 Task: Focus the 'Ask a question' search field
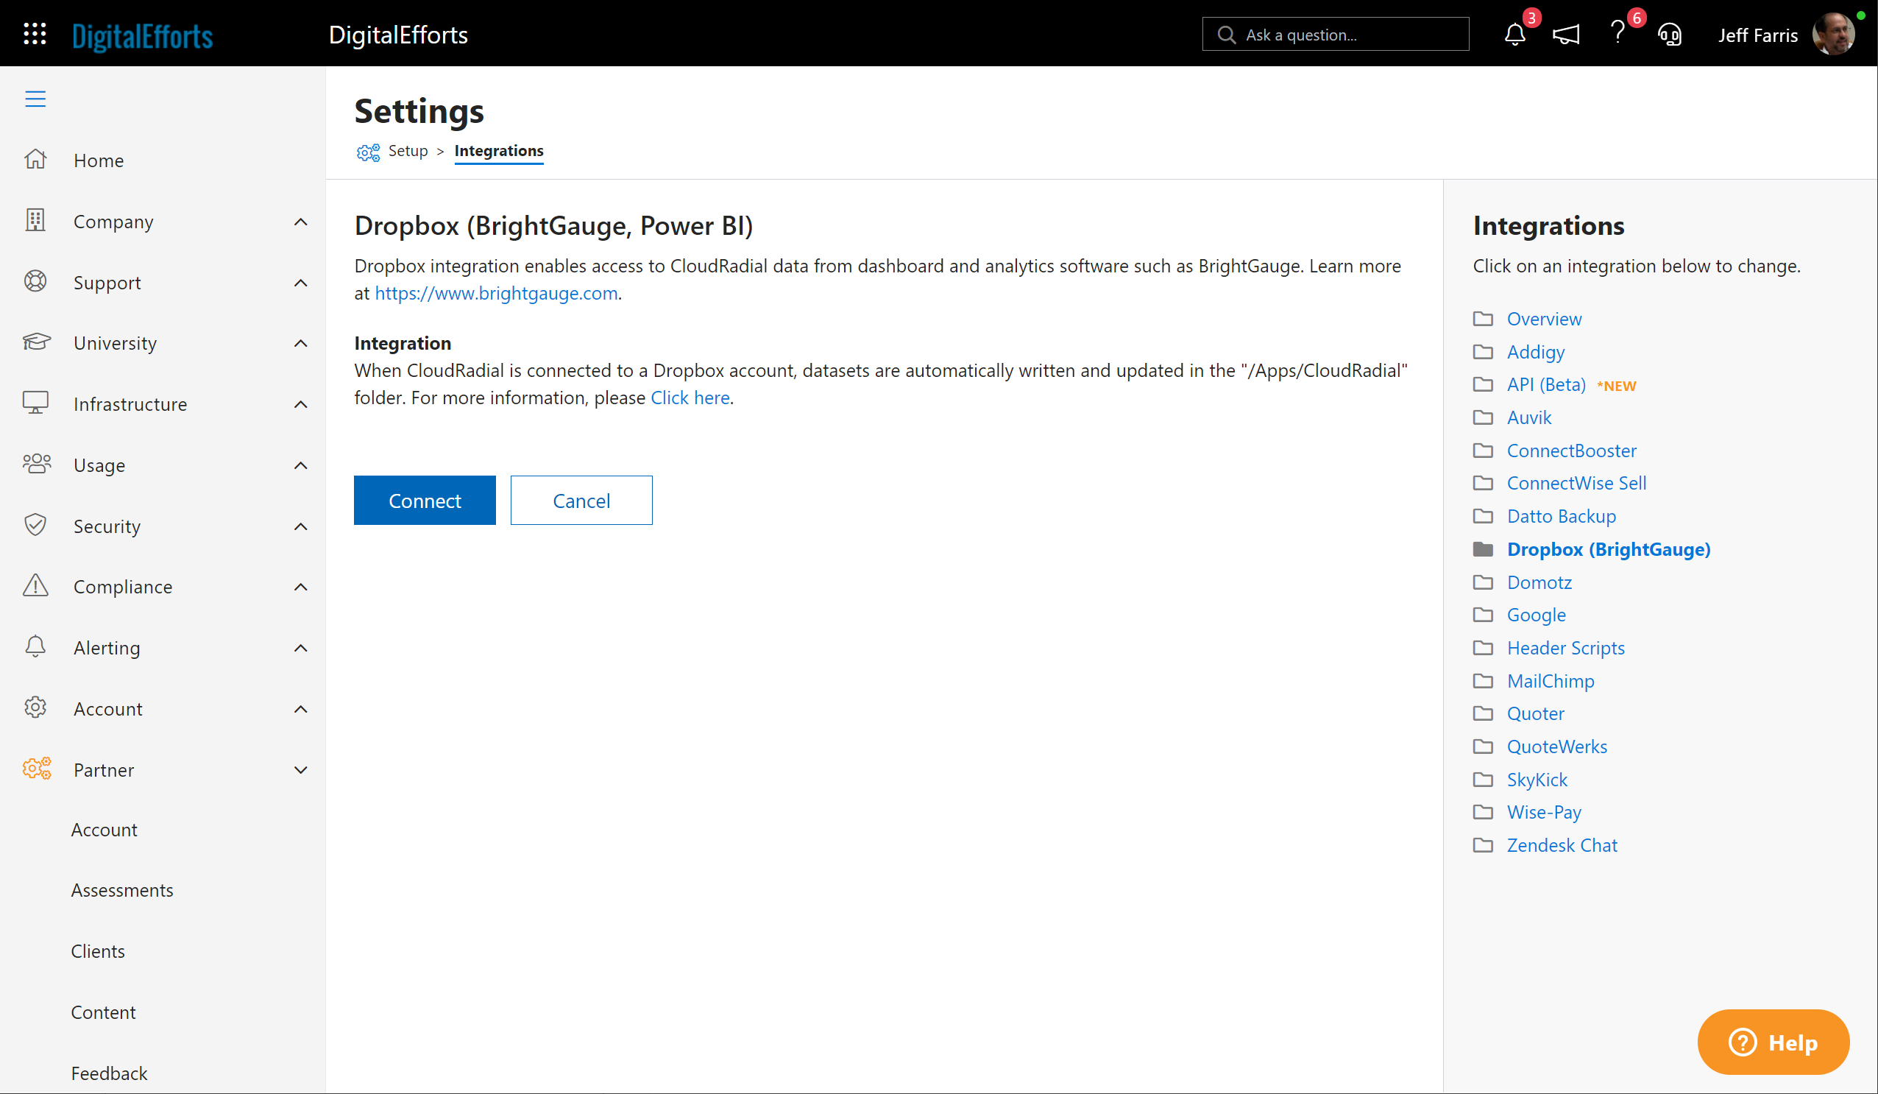point(1336,35)
